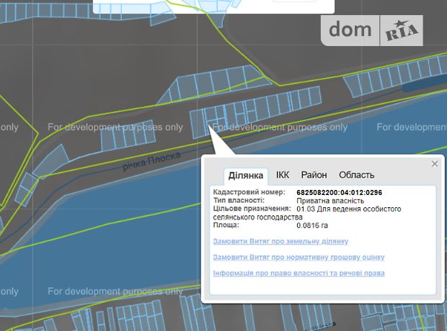Click the 01.03 Для ведення особистого purpose text
The height and width of the screenshot is (331, 447).
click(349, 209)
